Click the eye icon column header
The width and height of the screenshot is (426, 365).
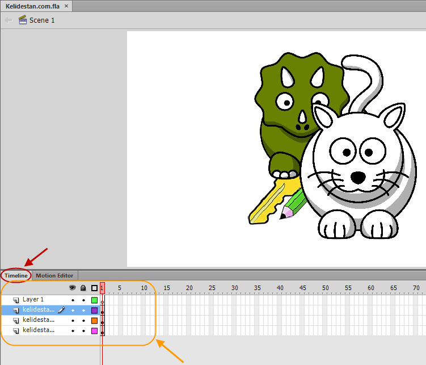point(72,288)
